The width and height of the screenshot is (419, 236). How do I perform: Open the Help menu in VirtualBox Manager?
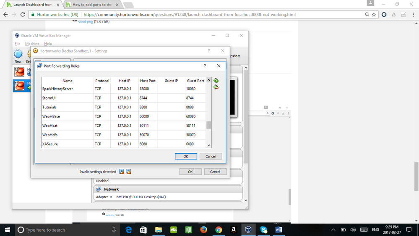[48, 44]
